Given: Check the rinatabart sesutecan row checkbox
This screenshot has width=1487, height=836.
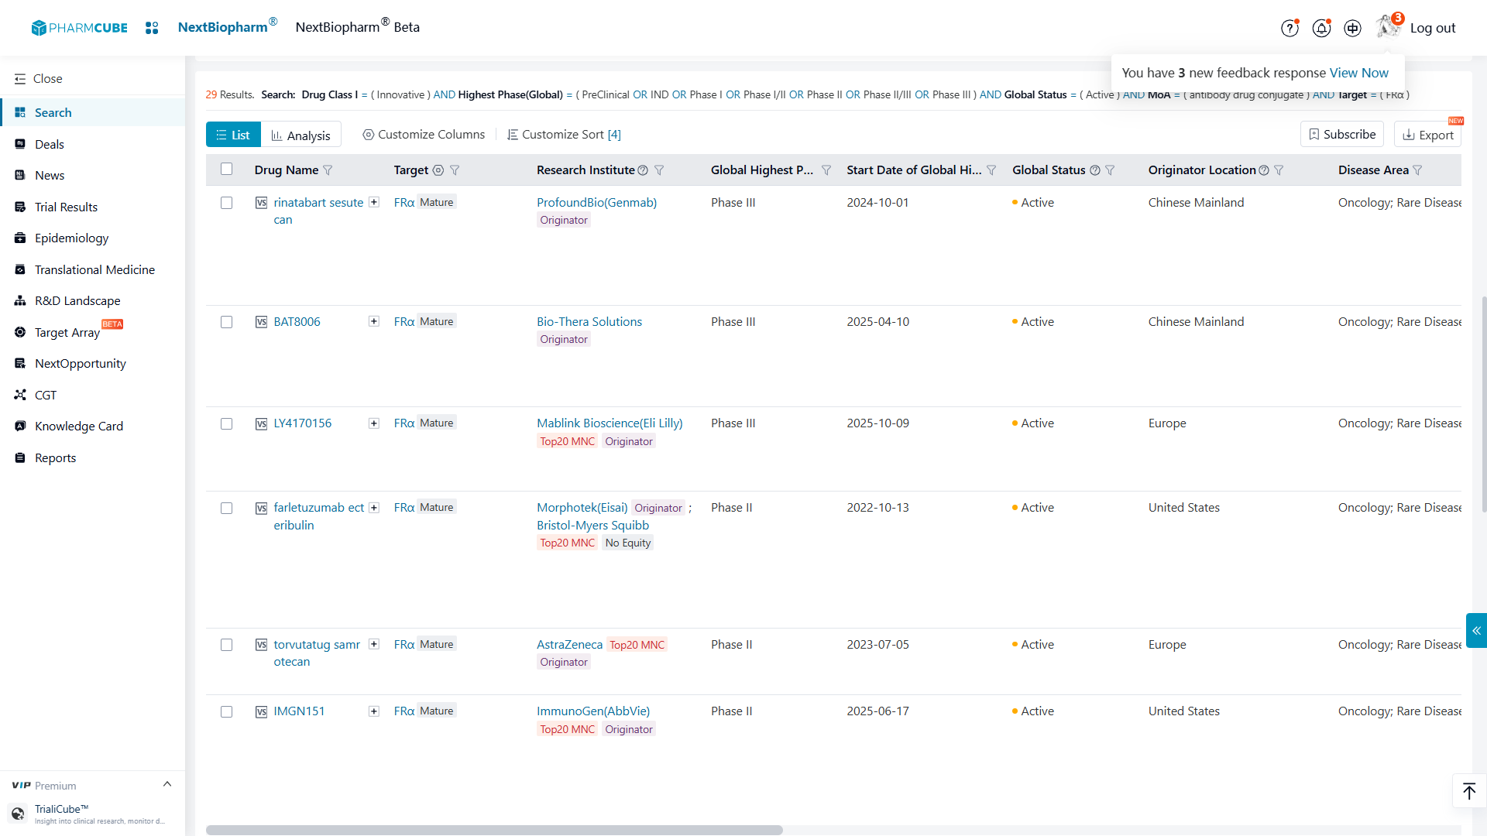Looking at the screenshot, I should click(226, 203).
